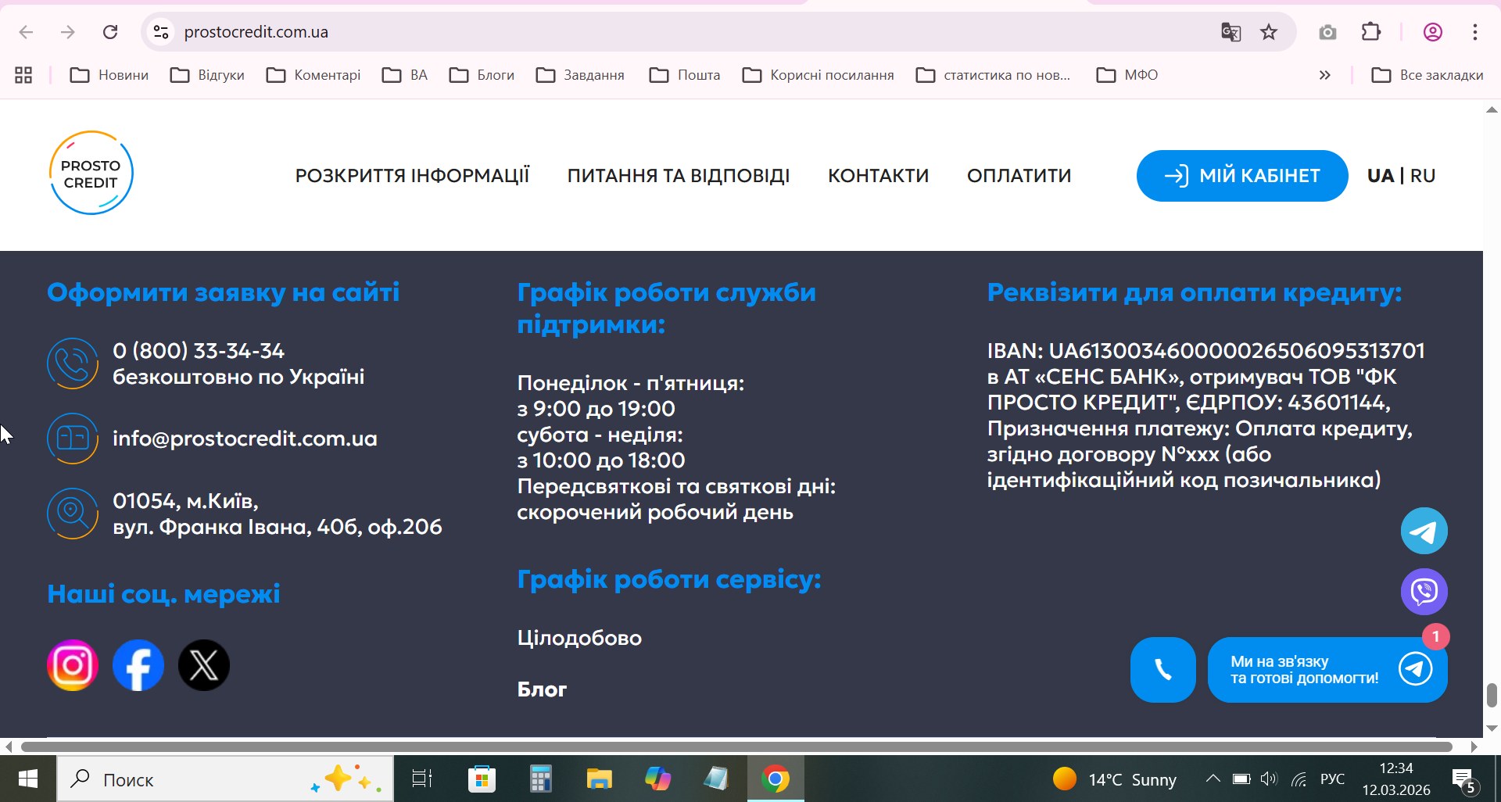Open the Chrome three-dot menu

point(1475,32)
